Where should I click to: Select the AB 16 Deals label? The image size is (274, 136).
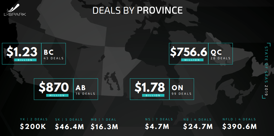pyautogui.click(x=85, y=90)
